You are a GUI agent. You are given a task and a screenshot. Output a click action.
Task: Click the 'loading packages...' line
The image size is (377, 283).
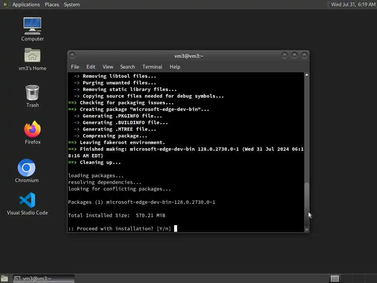[x=96, y=176]
